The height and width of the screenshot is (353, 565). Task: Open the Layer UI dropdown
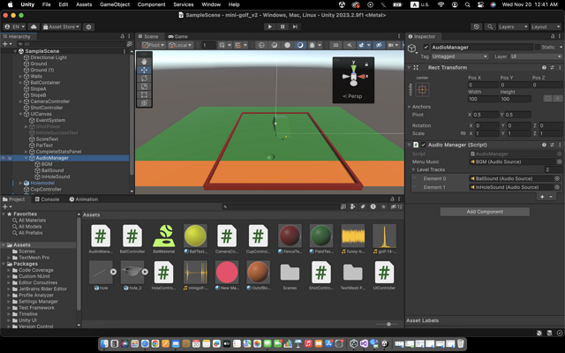(536, 56)
